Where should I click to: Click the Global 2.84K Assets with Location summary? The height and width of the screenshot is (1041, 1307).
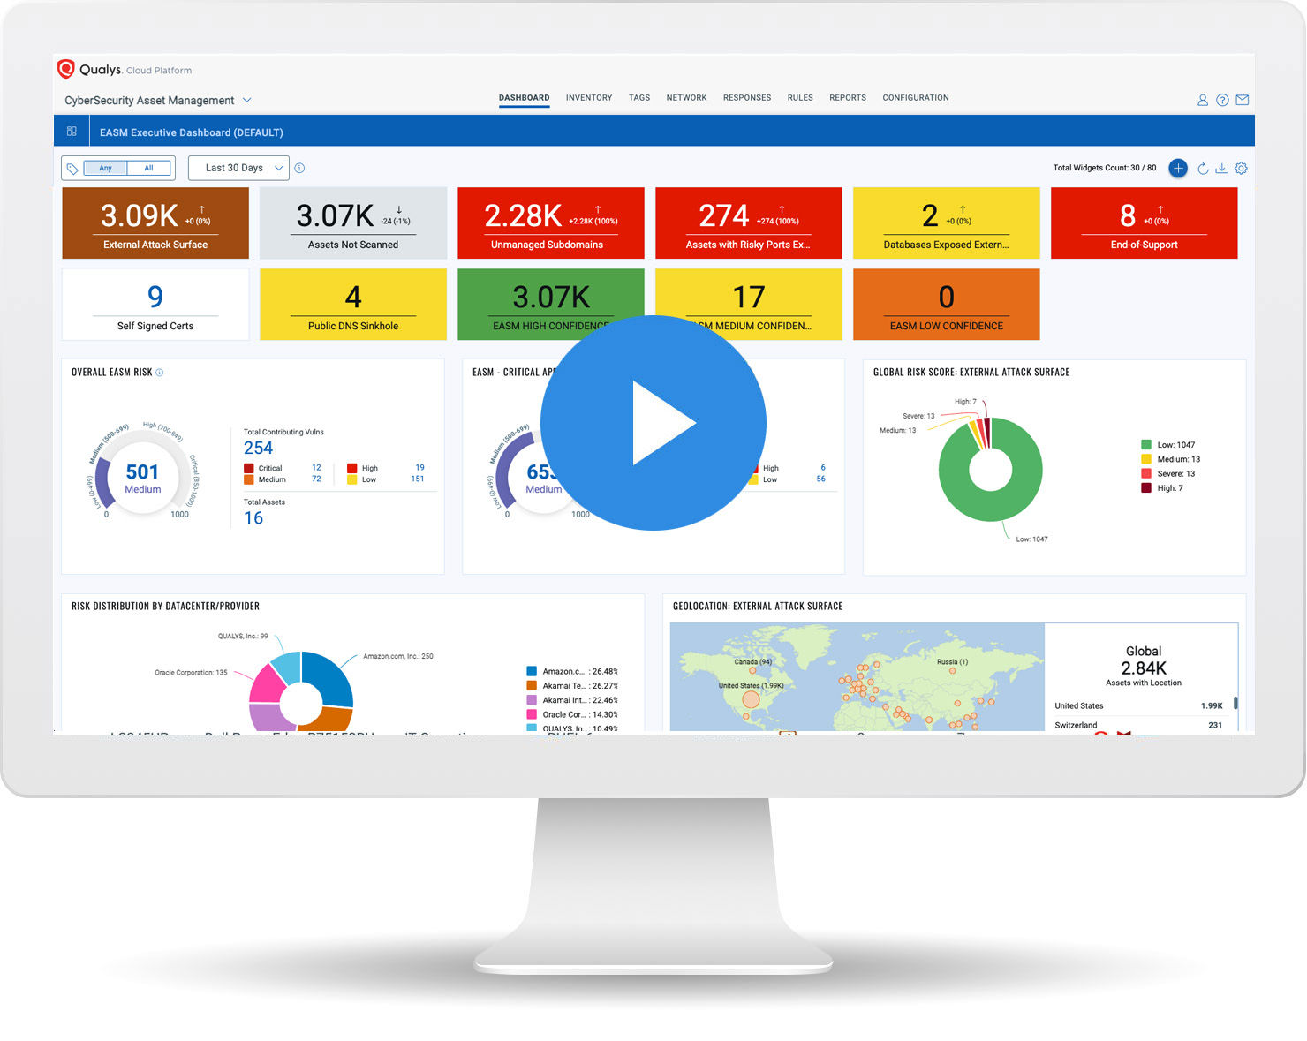click(1144, 666)
